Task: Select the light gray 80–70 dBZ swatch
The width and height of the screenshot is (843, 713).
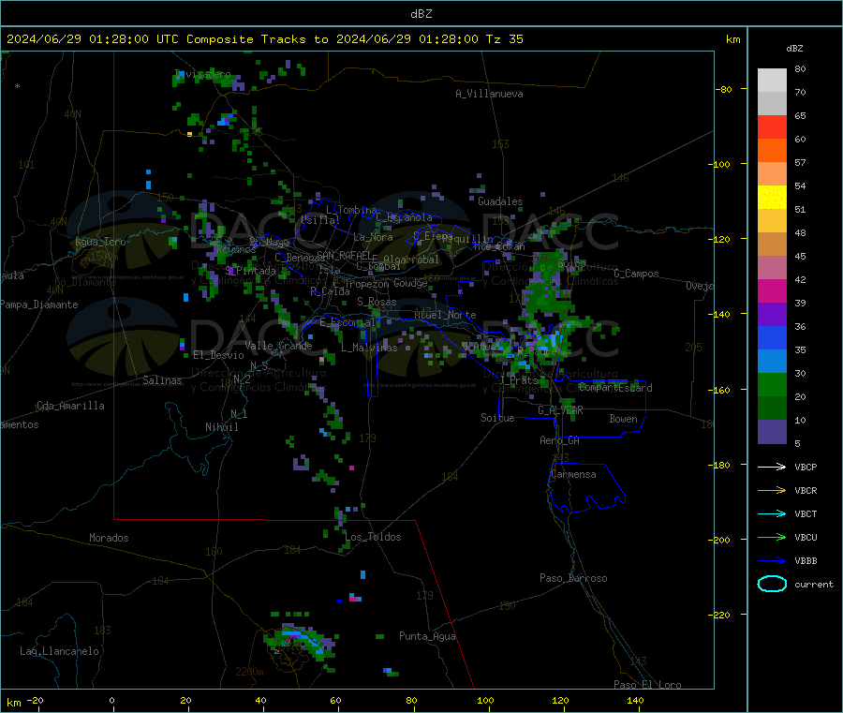Action: pyautogui.click(x=772, y=81)
